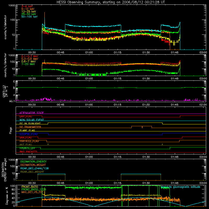Click the 01:00 tick under the keV panel

89,53
